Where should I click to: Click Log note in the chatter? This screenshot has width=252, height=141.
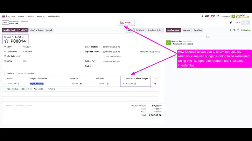pyautogui.click(x=187, y=30)
